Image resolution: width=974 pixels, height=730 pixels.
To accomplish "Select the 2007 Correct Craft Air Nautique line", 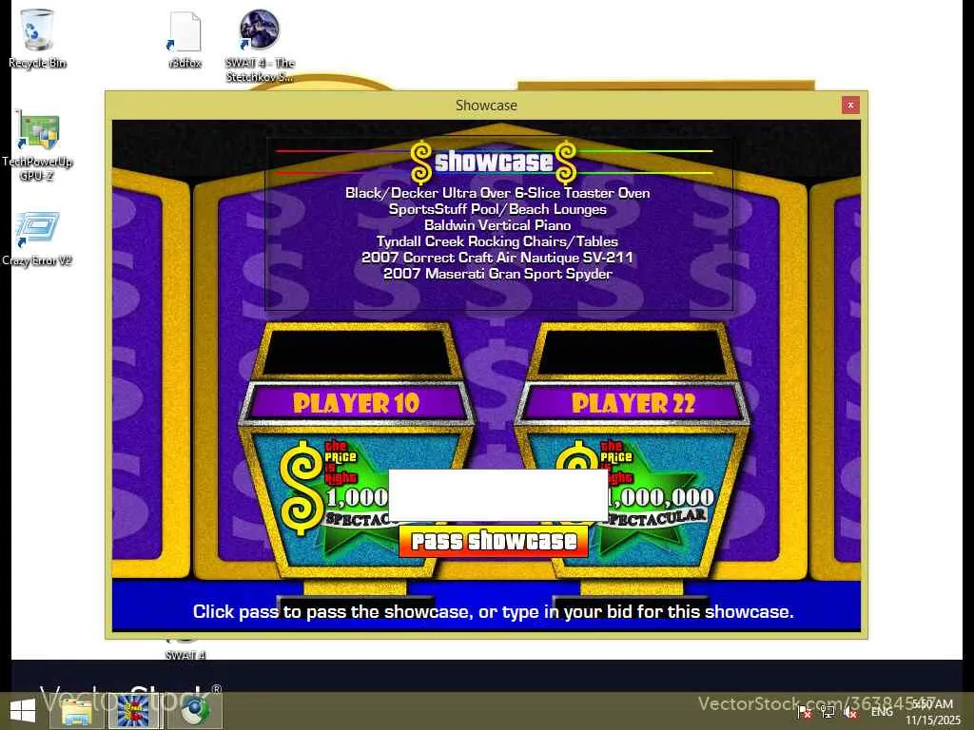I will click(497, 258).
